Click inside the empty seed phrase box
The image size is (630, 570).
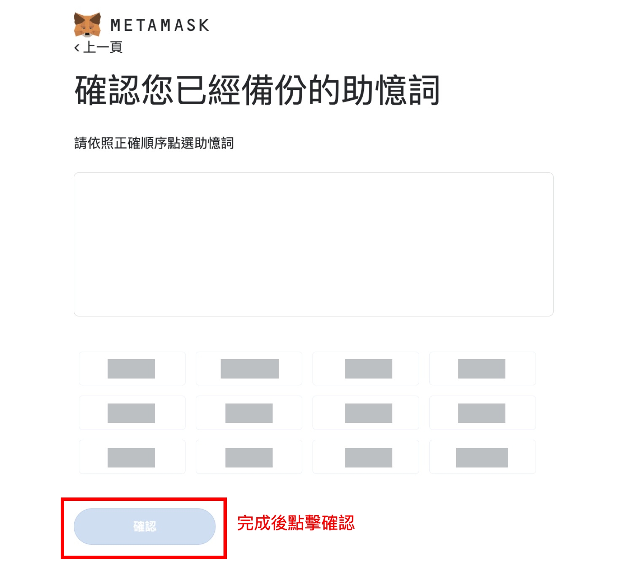pyautogui.click(x=313, y=244)
